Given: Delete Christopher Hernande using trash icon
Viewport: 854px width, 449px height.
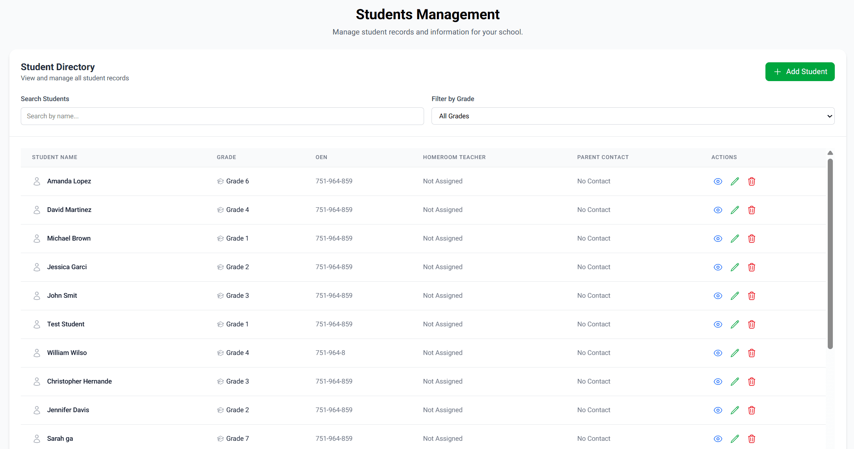Looking at the screenshot, I should pyautogui.click(x=752, y=382).
